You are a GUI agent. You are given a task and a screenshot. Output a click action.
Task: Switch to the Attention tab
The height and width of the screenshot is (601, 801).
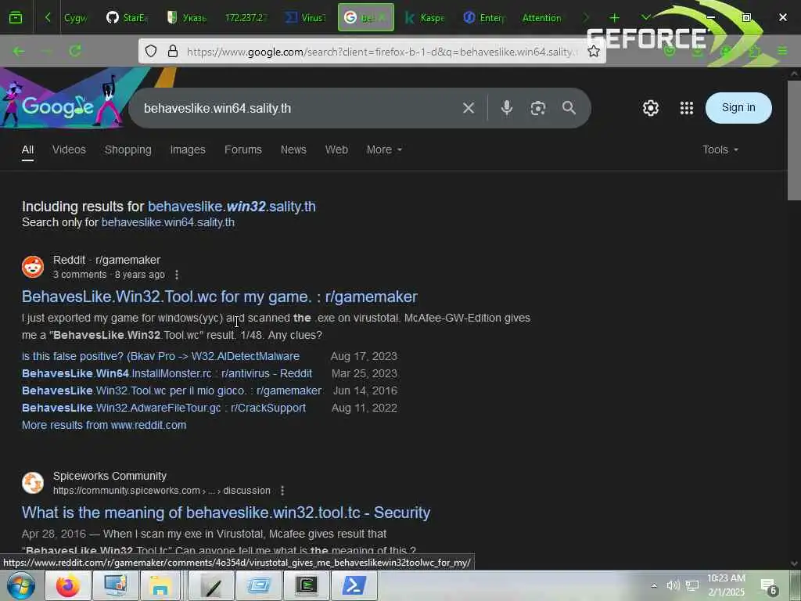[541, 18]
